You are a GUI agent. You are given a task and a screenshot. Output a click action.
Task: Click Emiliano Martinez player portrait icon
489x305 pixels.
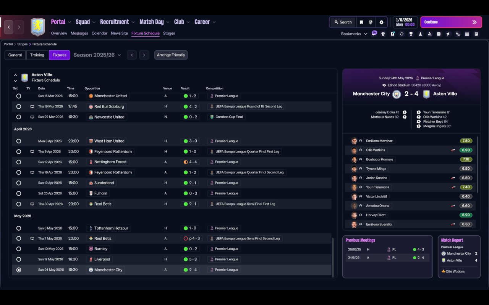coord(354,141)
